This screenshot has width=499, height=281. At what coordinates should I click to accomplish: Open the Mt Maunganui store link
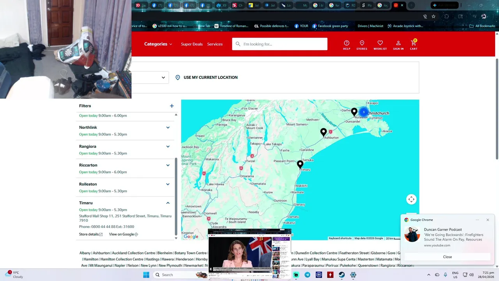click(x=101, y=265)
